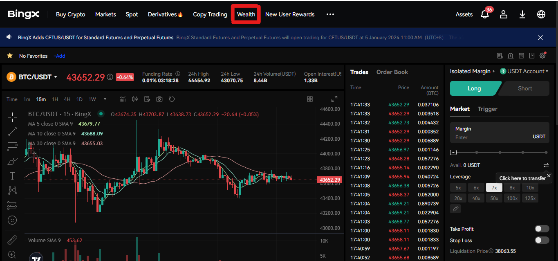Select the chart patterns tool
The image size is (558, 261).
12,190
